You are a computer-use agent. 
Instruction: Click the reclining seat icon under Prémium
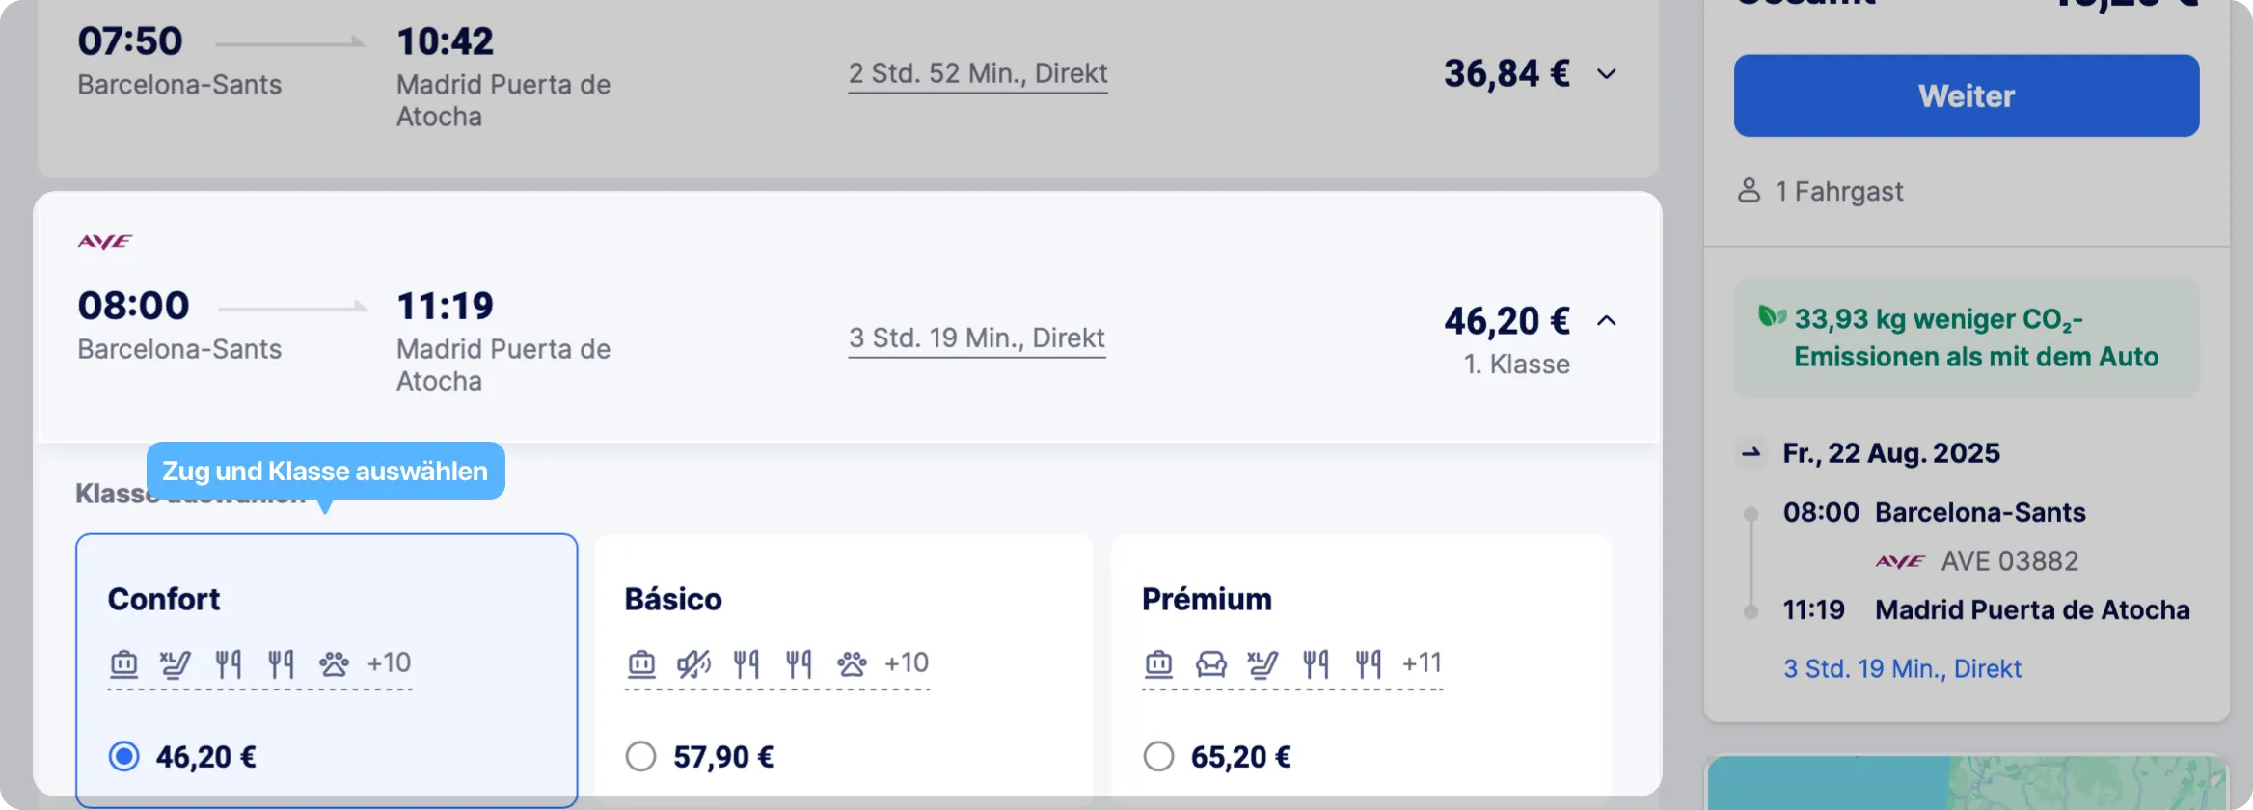coord(1262,663)
